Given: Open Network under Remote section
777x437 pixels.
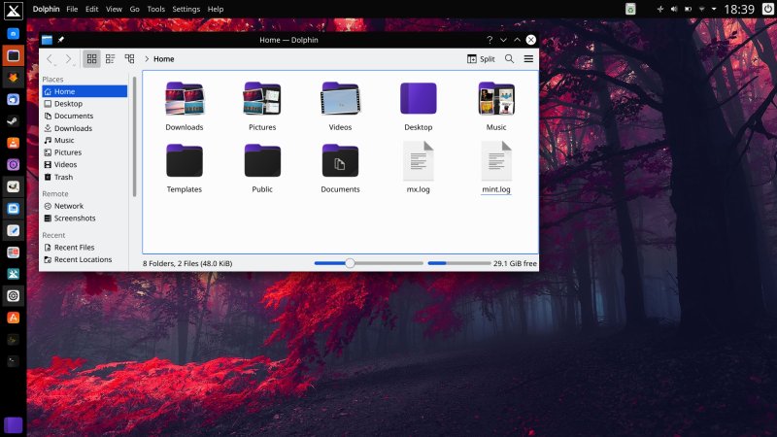Looking at the screenshot, I should point(68,206).
